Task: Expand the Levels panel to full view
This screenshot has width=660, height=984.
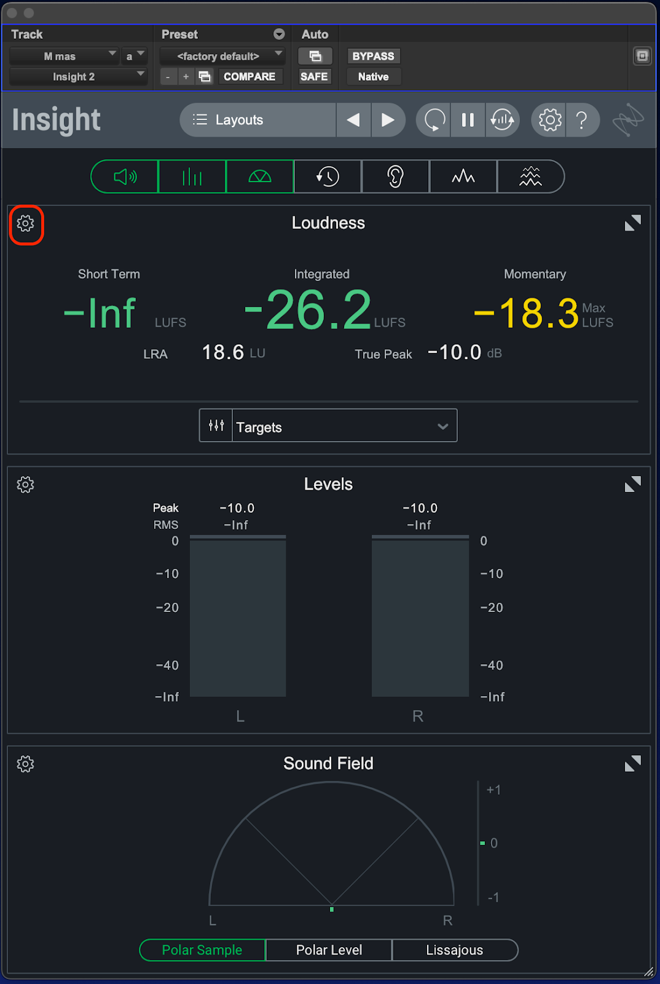Action: coord(632,484)
